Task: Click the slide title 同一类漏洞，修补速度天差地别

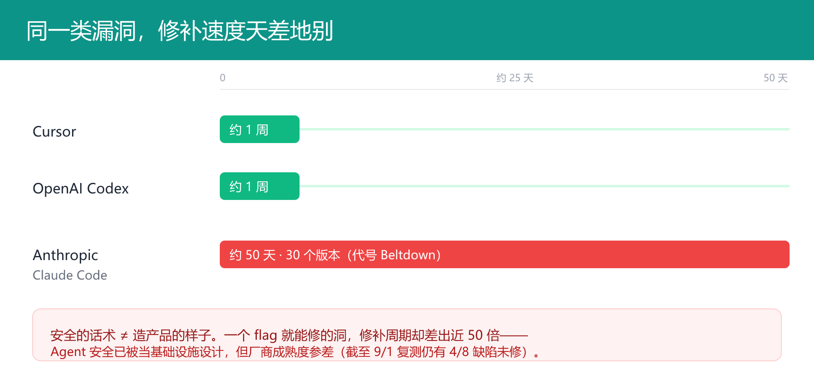Action: pyautogui.click(x=180, y=31)
